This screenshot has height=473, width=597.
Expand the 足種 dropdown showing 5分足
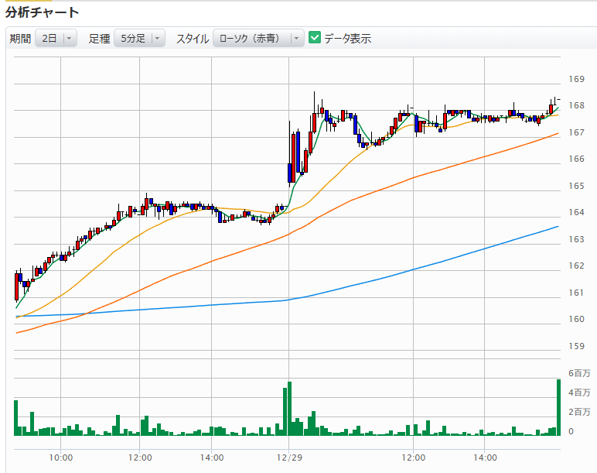coord(138,39)
